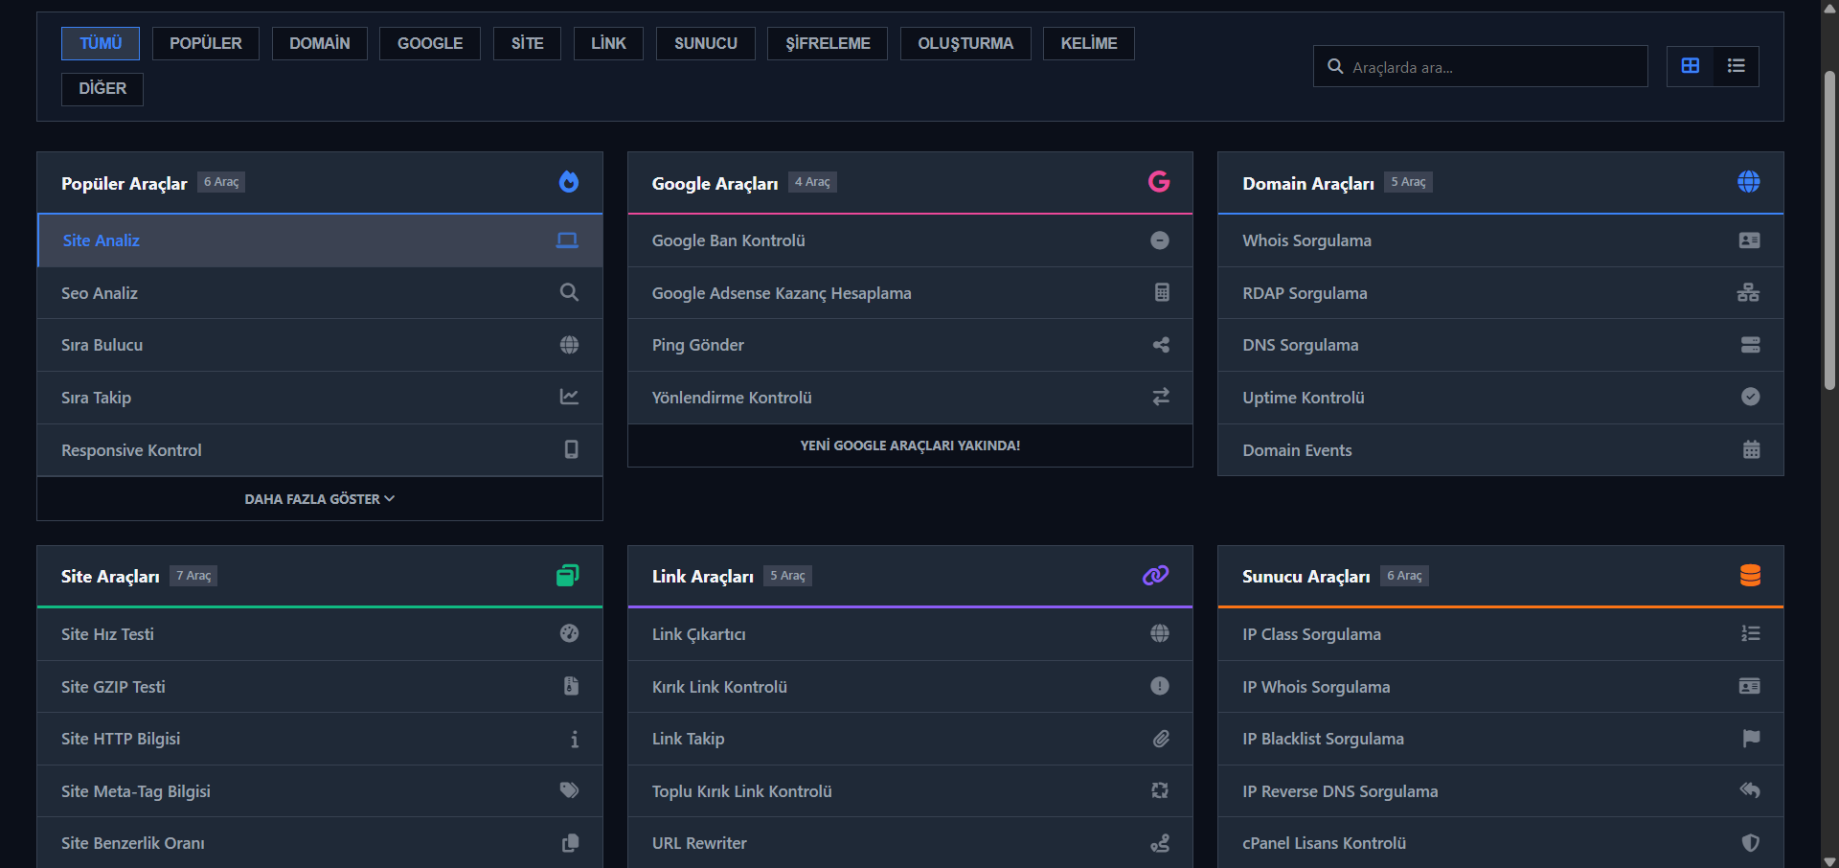Screen dimensions: 1839x868
Task: Click the green icon in Site Araçları header
Action: coord(568,576)
